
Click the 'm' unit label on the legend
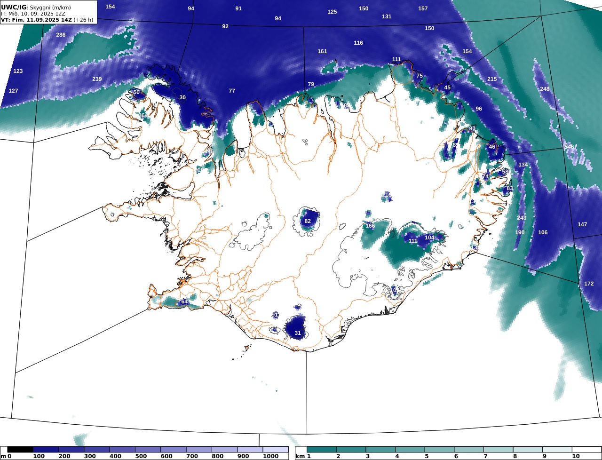3,457
